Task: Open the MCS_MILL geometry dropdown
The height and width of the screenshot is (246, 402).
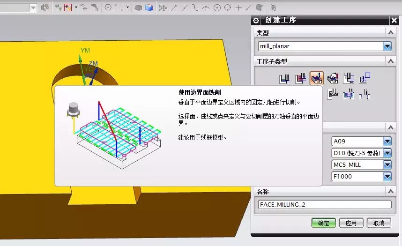Action: click(387, 164)
